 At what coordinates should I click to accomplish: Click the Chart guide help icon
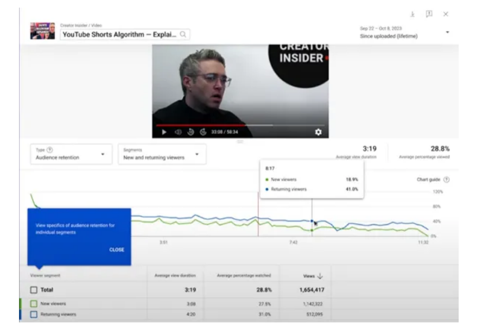point(446,180)
